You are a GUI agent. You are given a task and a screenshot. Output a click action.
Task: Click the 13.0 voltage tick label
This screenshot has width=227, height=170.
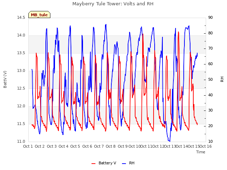pos(21,71)
